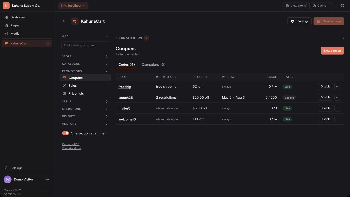Screen dimensions: 350x197
Task: Toggle One section at a time
Action: [x=65, y=133]
